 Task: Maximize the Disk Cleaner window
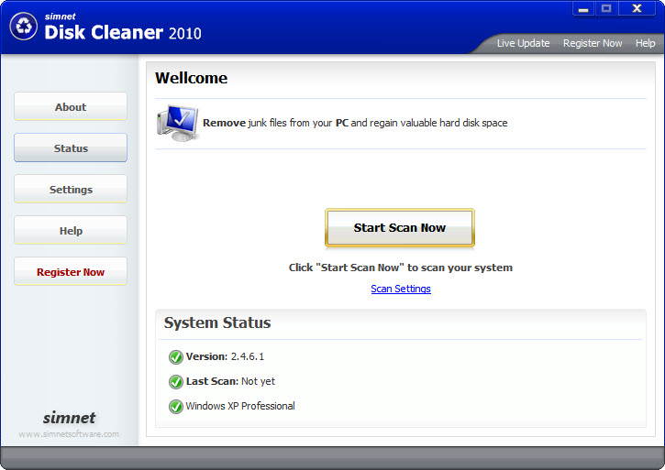coord(606,8)
